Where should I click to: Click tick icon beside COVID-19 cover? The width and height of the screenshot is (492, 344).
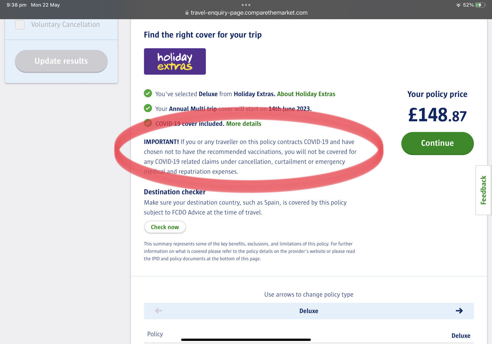pos(148,123)
